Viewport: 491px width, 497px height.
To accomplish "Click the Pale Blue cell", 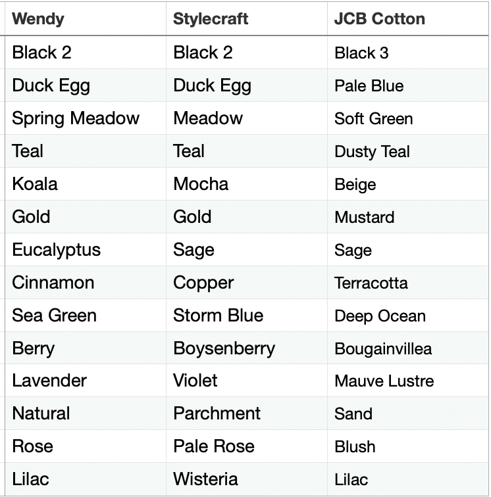I will [x=408, y=85].
